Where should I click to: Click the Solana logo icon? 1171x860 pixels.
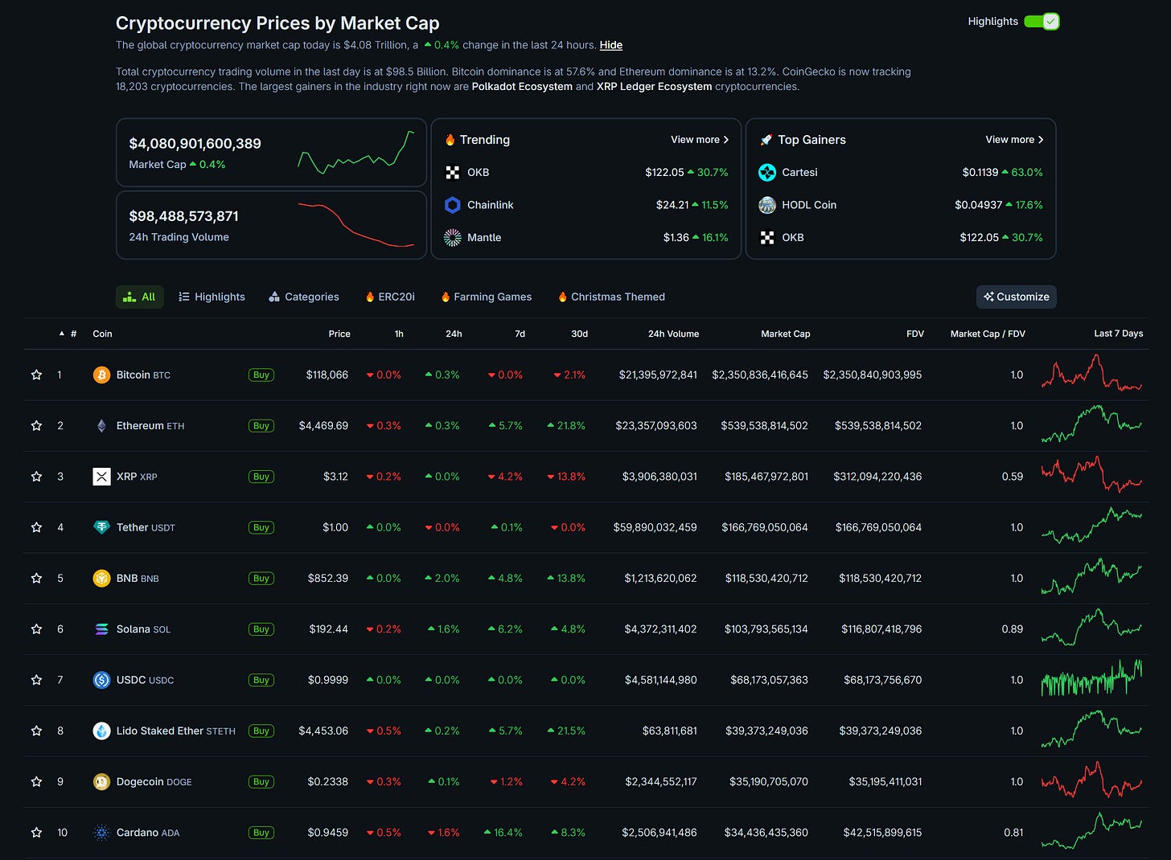click(x=101, y=629)
